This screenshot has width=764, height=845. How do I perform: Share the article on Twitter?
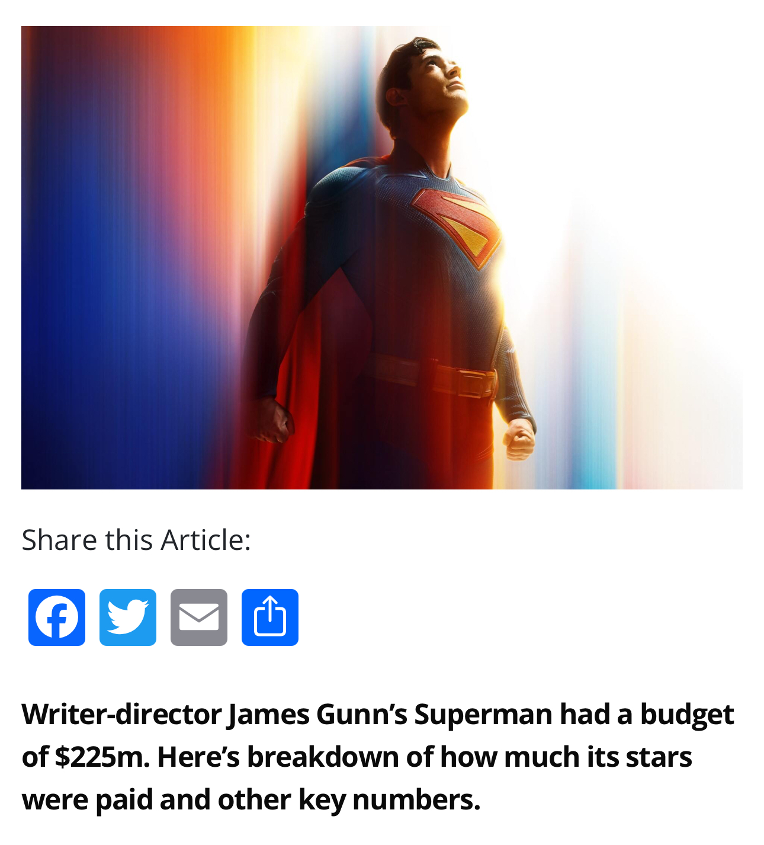128,617
